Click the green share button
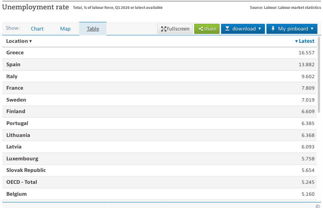Image resolution: width=323 pixels, height=208 pixels. (x=207, y=29)
